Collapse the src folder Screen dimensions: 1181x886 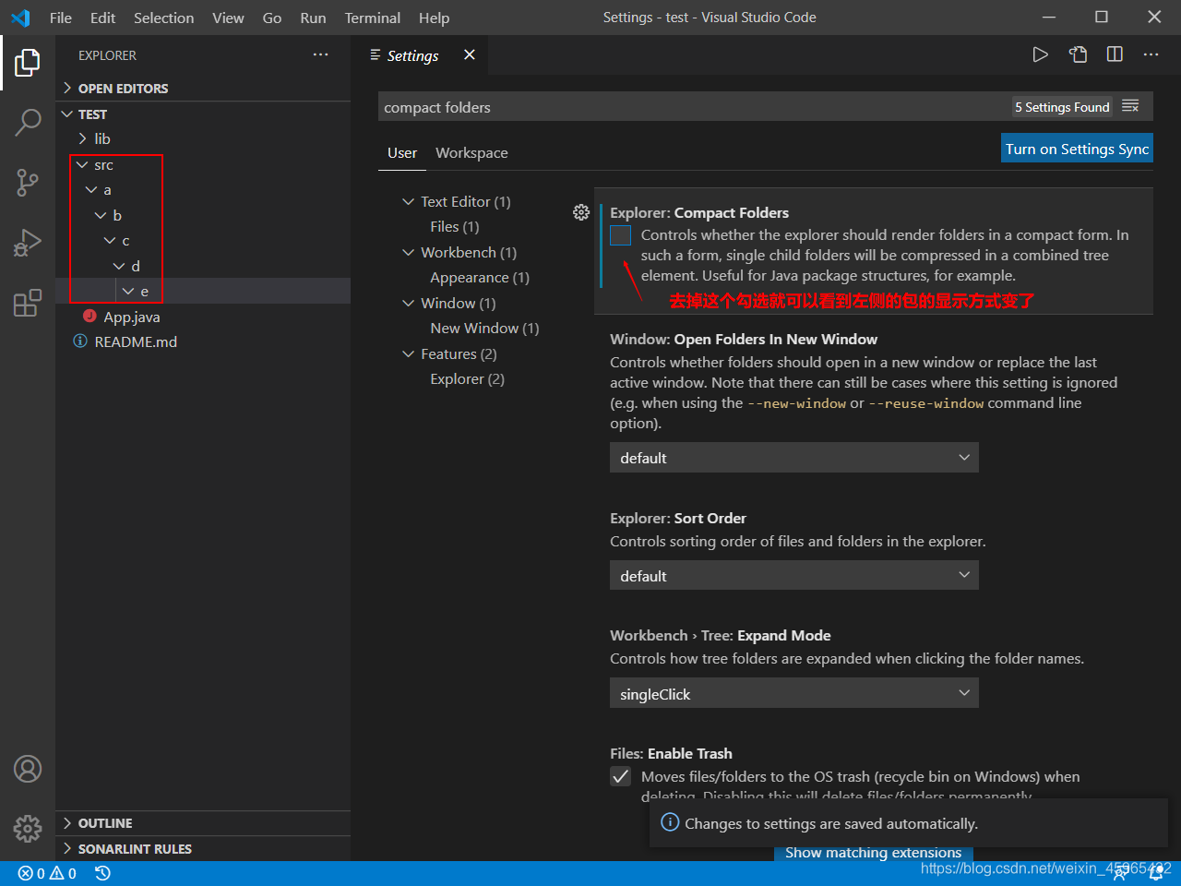[203, 164]
